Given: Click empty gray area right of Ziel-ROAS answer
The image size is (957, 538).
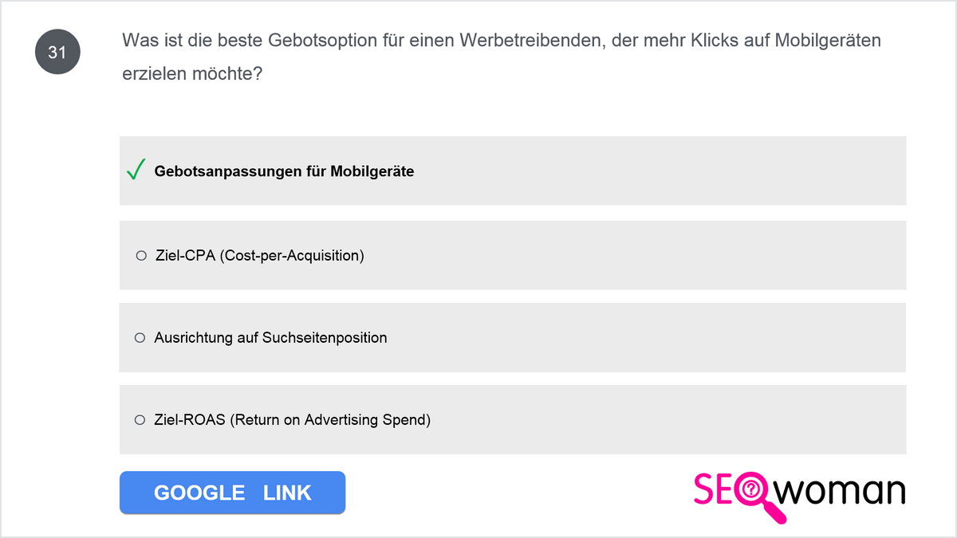Looking at the screenshot, I should tap(668, 420).
